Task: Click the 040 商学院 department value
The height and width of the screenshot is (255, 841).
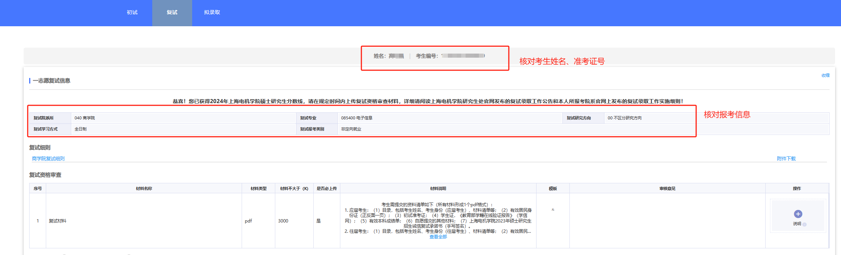Action: click(85, 118)
